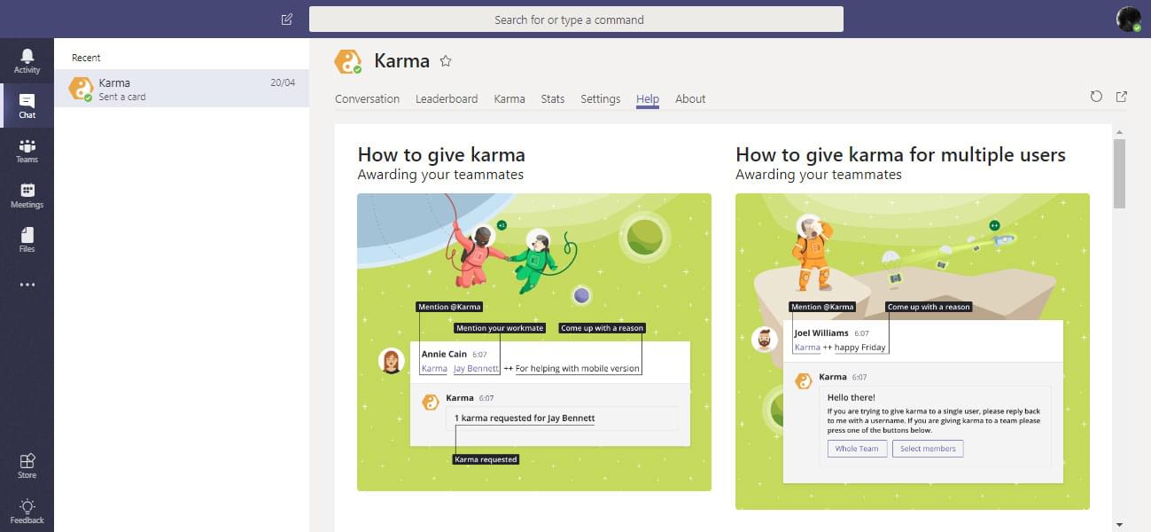View the About tab
This screenshot has width=1151, height=532.
point(690,98)
